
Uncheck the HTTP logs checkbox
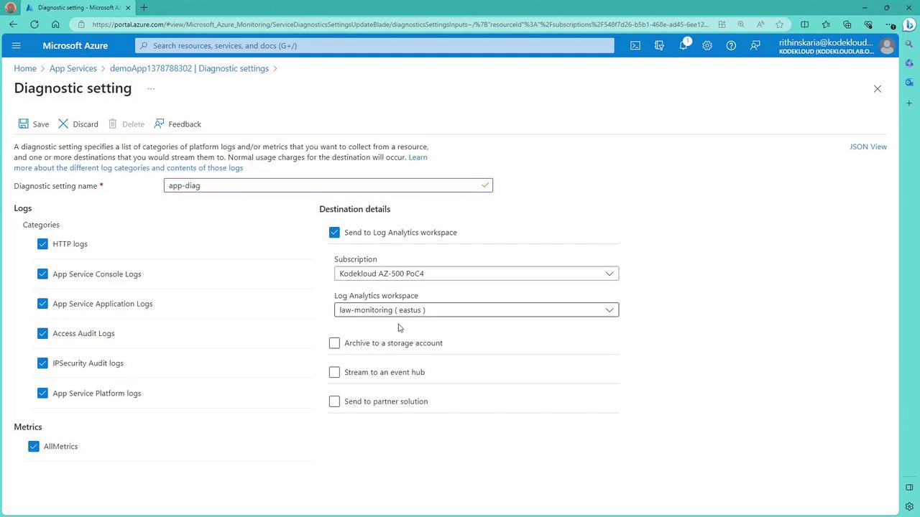(x=42, y=244)
